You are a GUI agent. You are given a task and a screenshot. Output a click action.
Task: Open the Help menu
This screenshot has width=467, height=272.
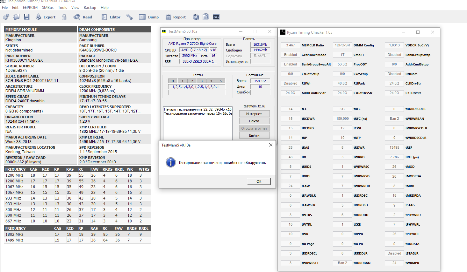point(104,7)
